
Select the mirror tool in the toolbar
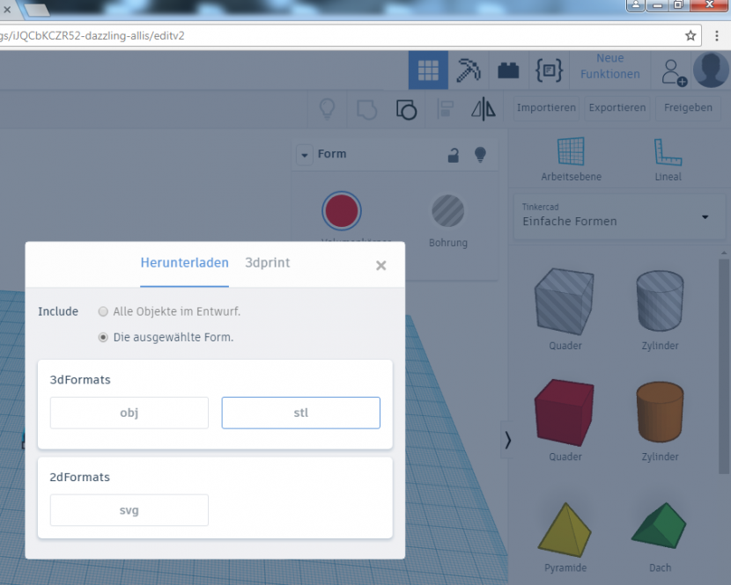pyautogui.click(x=483, y=108)
